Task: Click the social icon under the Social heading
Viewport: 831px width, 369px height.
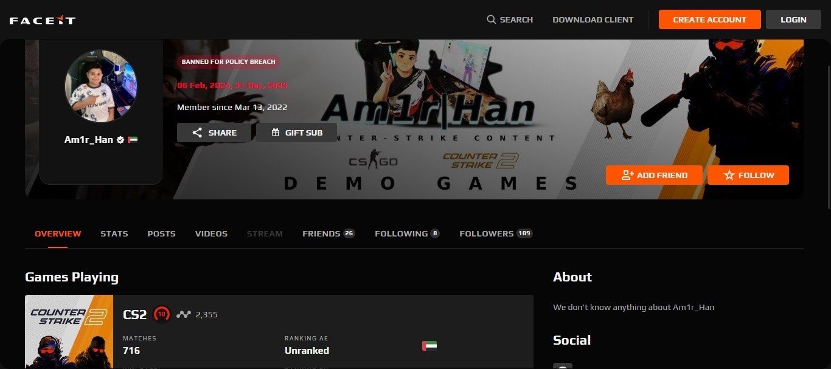Action: pos(562,365)
